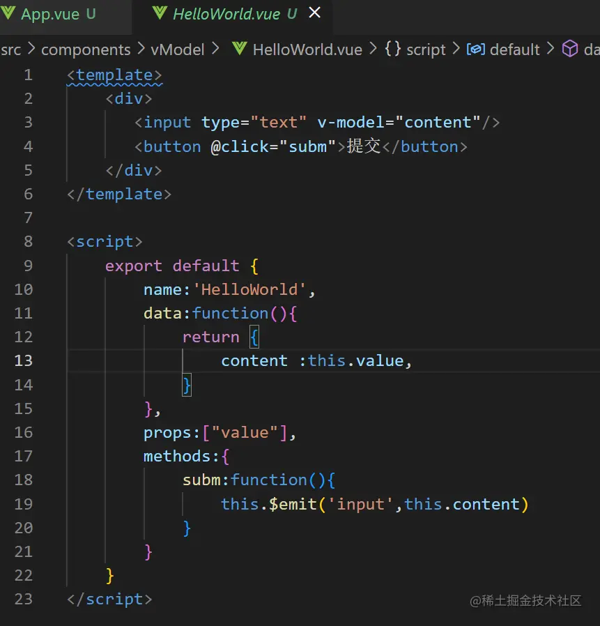The width and height of the screenshot is (600, 626).
Task: Click the opening script tag on line 8
Action: [x=105, y=242]
